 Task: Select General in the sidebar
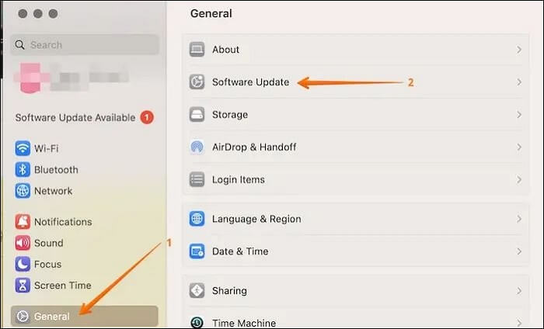pos(52,317)
